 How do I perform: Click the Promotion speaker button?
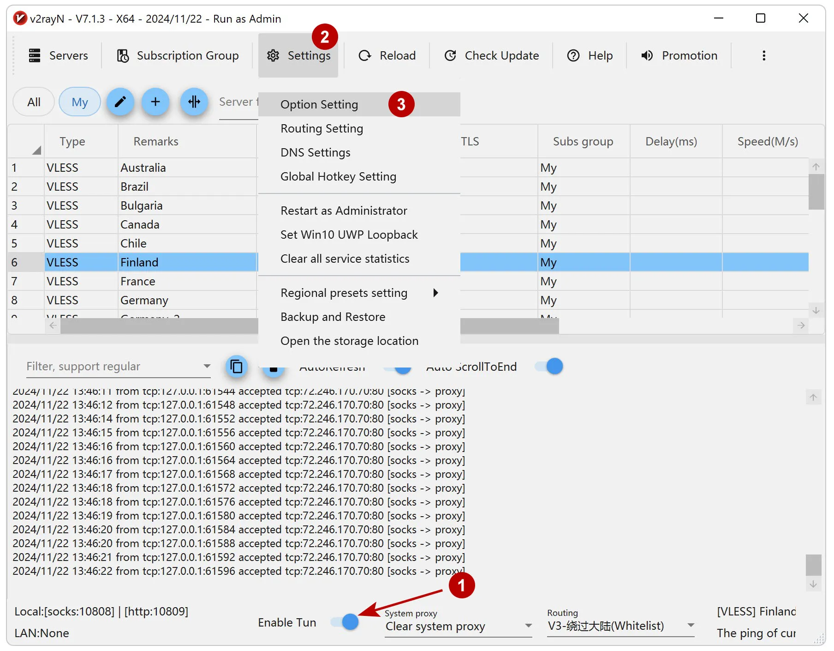coord(679,55)
